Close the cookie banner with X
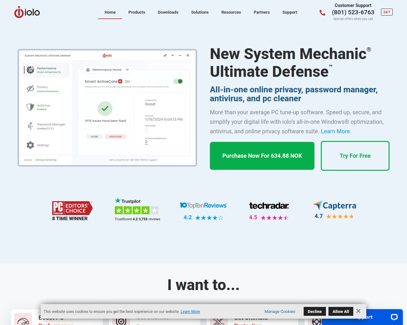The width and height of the screenshot is (407, 325). click(x=358, y=311)
